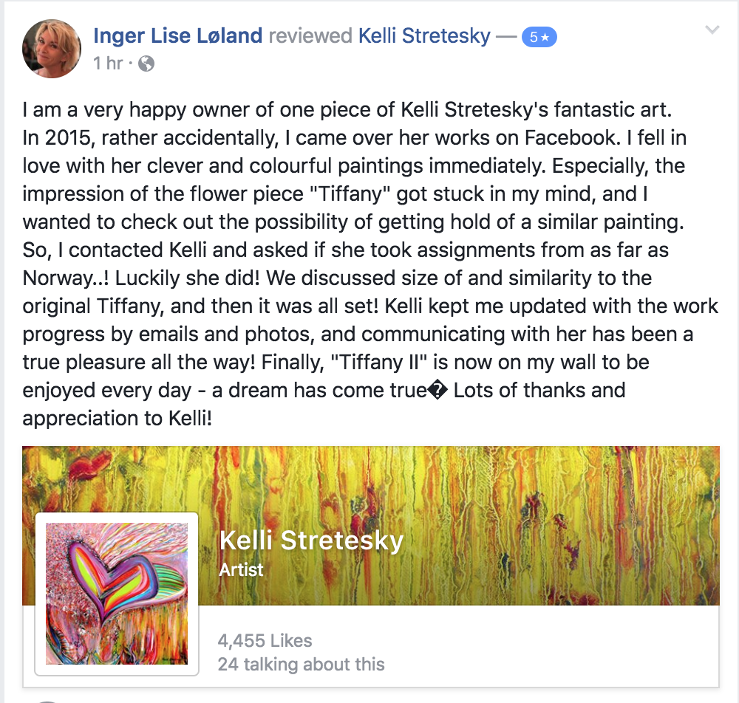
Task: Click the word "reviewed" in the header
Action: click(310, 35)
